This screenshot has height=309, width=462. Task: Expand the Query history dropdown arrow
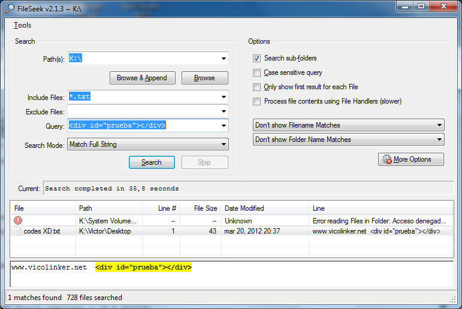(224, 126)
